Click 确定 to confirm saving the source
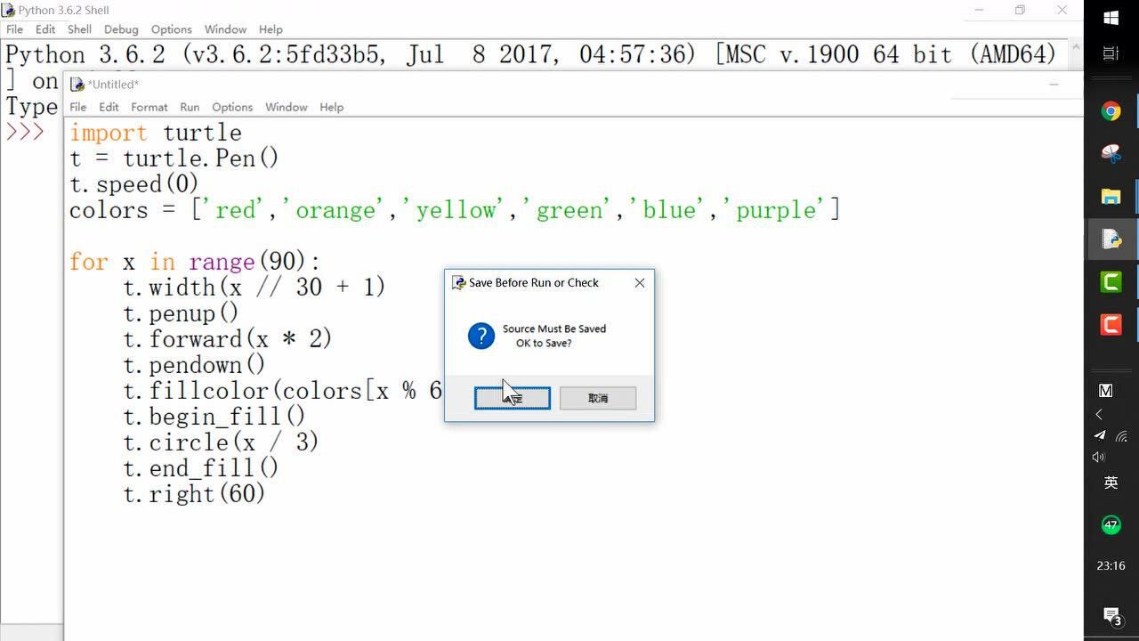 click(x=512, y=398)
